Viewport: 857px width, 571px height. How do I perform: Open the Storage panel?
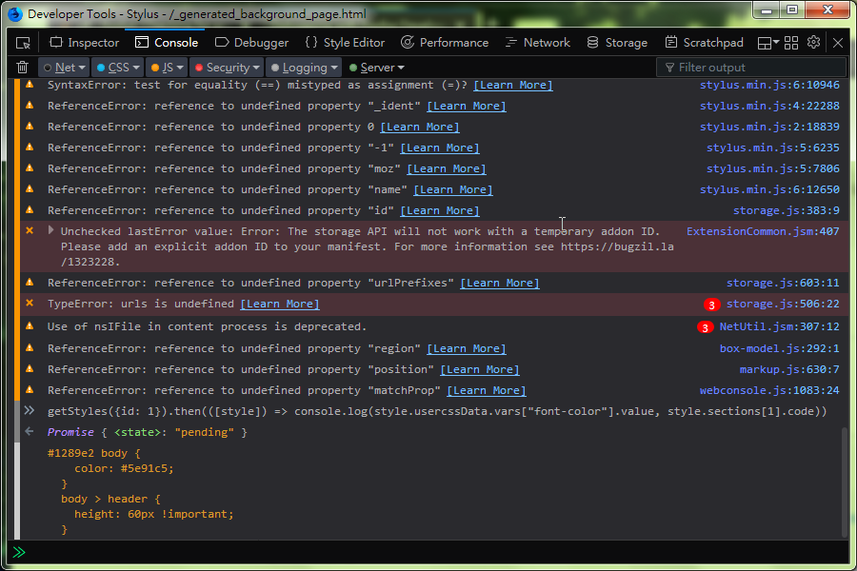click(x=617, y=43)
